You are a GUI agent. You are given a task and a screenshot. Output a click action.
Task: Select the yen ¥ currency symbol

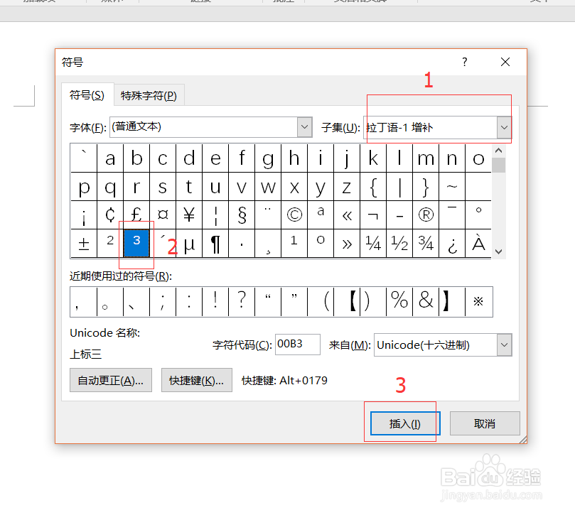(189, 215)
